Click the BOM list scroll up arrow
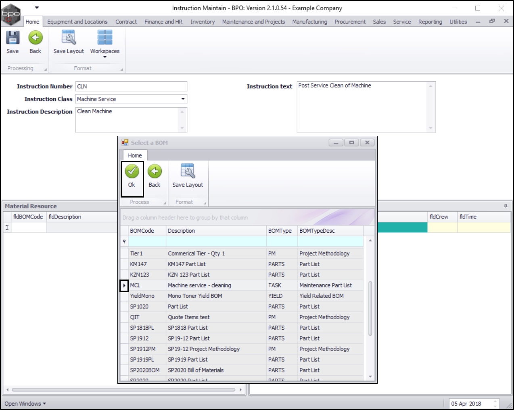This screenshot has width=514, height=410. click(370, 240)
